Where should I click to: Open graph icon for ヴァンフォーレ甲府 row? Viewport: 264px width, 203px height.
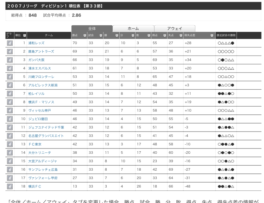click(10, 178)
